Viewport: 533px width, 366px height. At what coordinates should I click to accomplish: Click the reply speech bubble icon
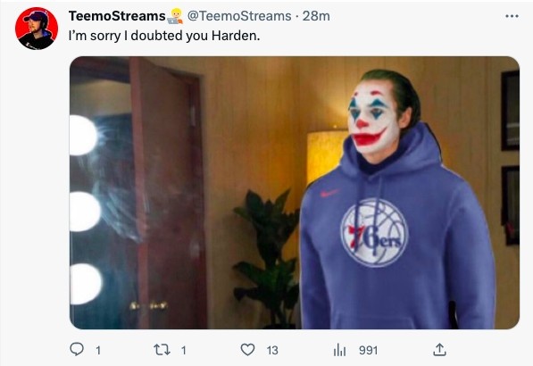point(77,349)
